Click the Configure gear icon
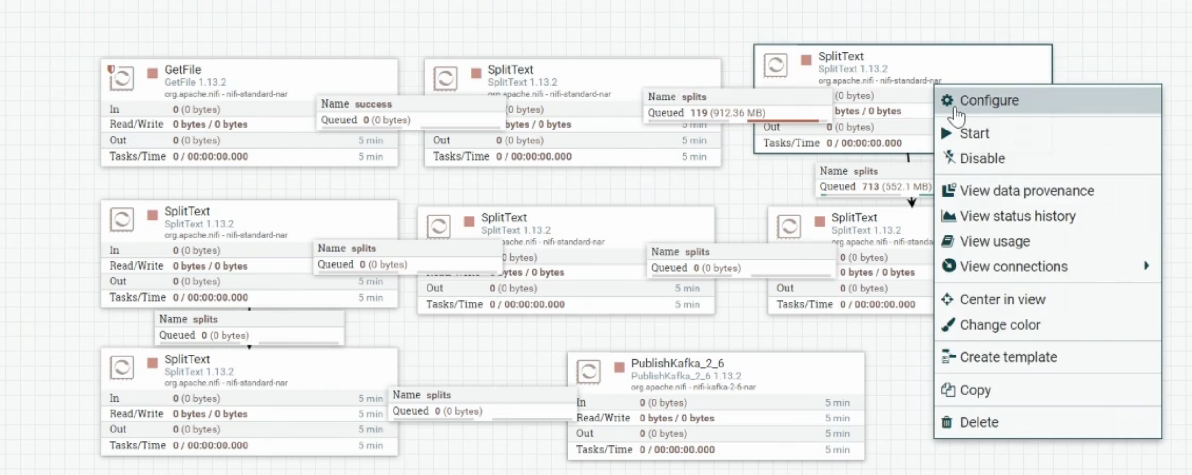This screenshot has width=1192, height=475. (947, 100)
